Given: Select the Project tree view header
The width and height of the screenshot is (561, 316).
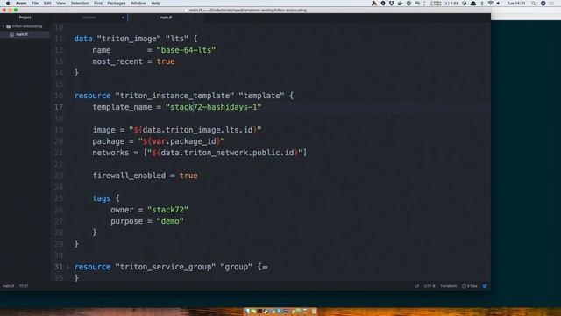Looking at the screenshot, I should (x=25, y=18).
